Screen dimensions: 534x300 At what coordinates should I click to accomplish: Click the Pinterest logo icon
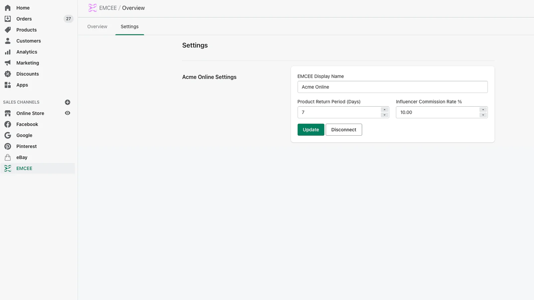coord(8,146)
